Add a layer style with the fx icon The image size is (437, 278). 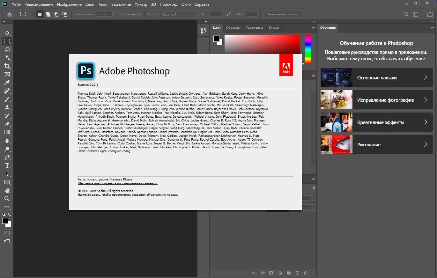263,273
